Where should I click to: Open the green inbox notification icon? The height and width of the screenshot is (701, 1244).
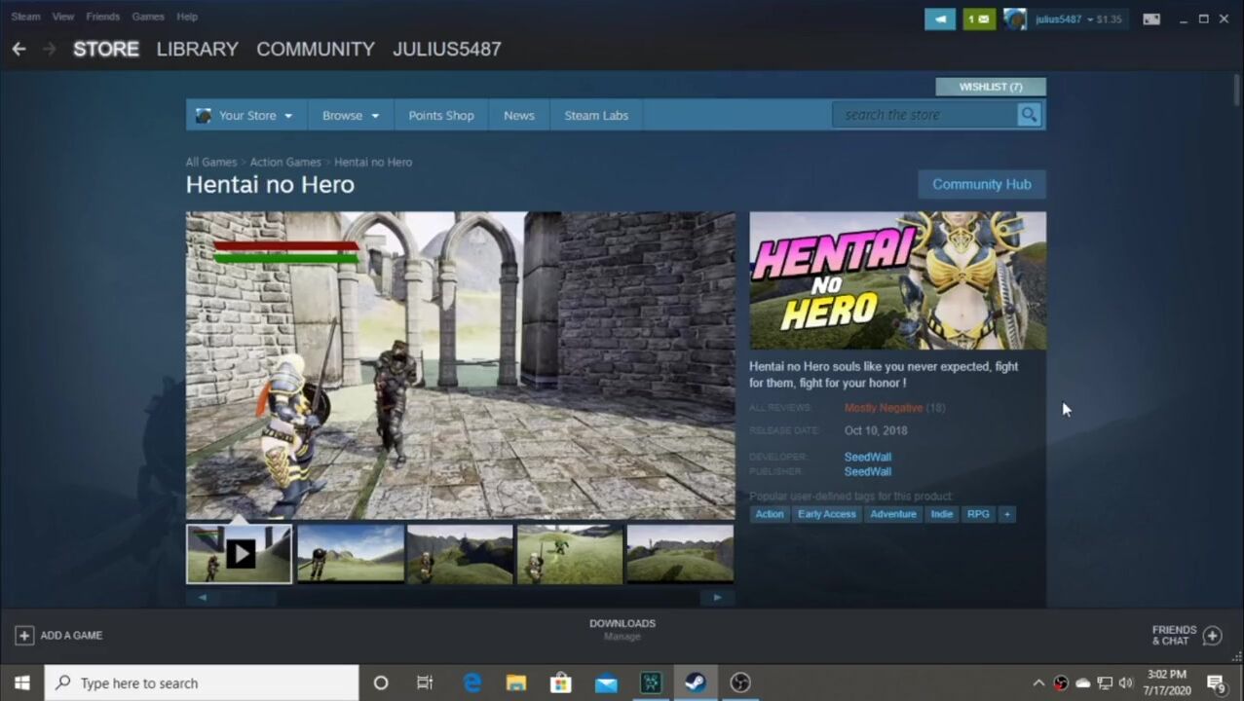pos(979,19)
